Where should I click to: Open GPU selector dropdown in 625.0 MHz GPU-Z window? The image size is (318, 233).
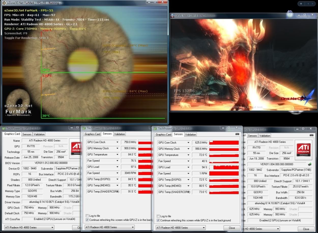[x=181, y=228]
